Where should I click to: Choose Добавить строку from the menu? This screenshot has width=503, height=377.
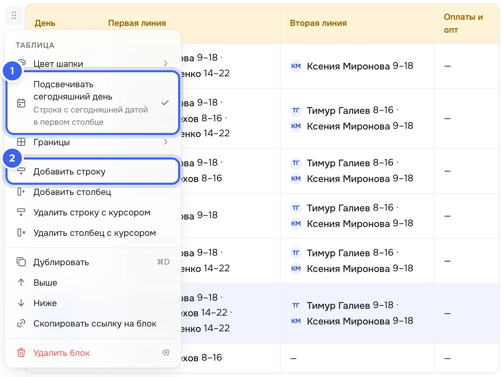93,171
